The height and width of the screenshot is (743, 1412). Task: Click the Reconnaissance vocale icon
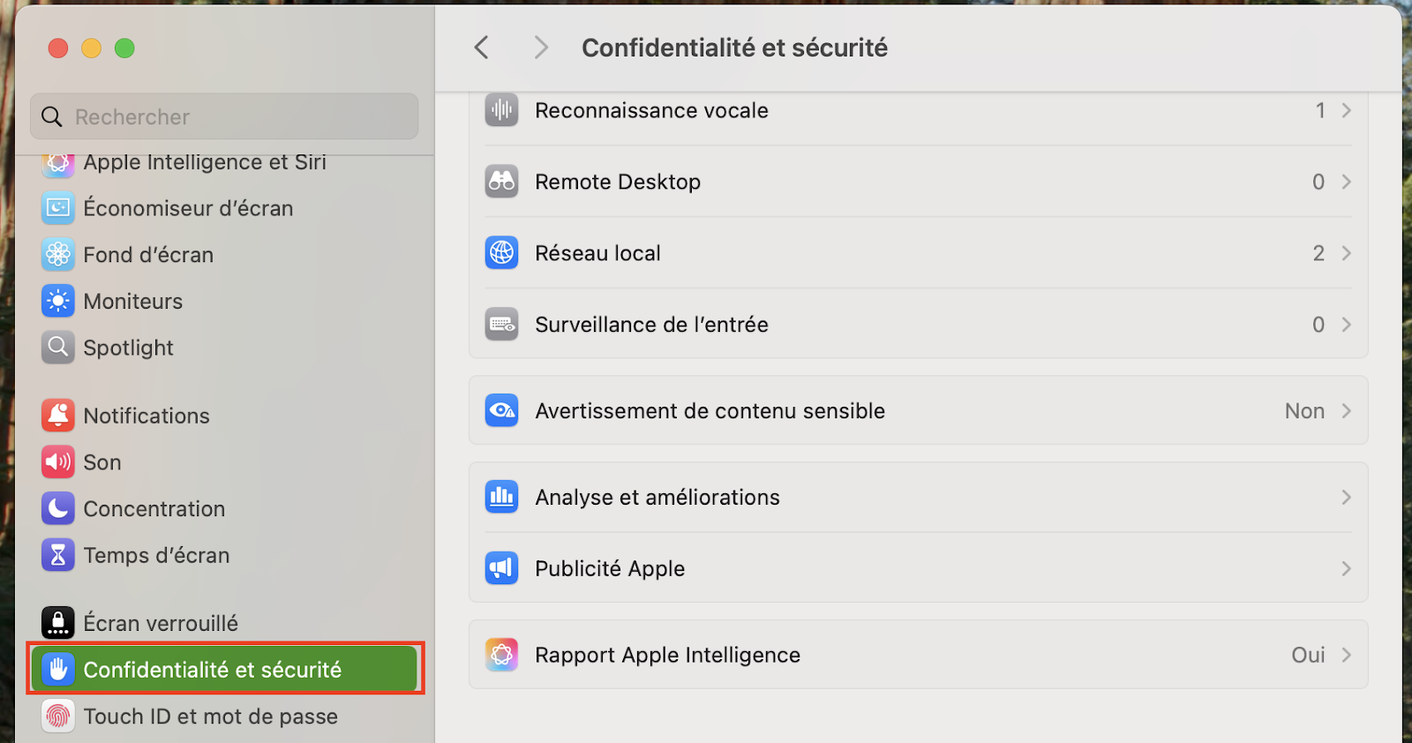pos(501,109)
